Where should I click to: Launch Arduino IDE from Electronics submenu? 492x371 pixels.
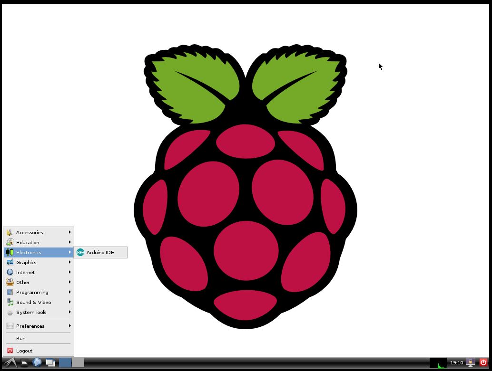click(x=100, y=253)
